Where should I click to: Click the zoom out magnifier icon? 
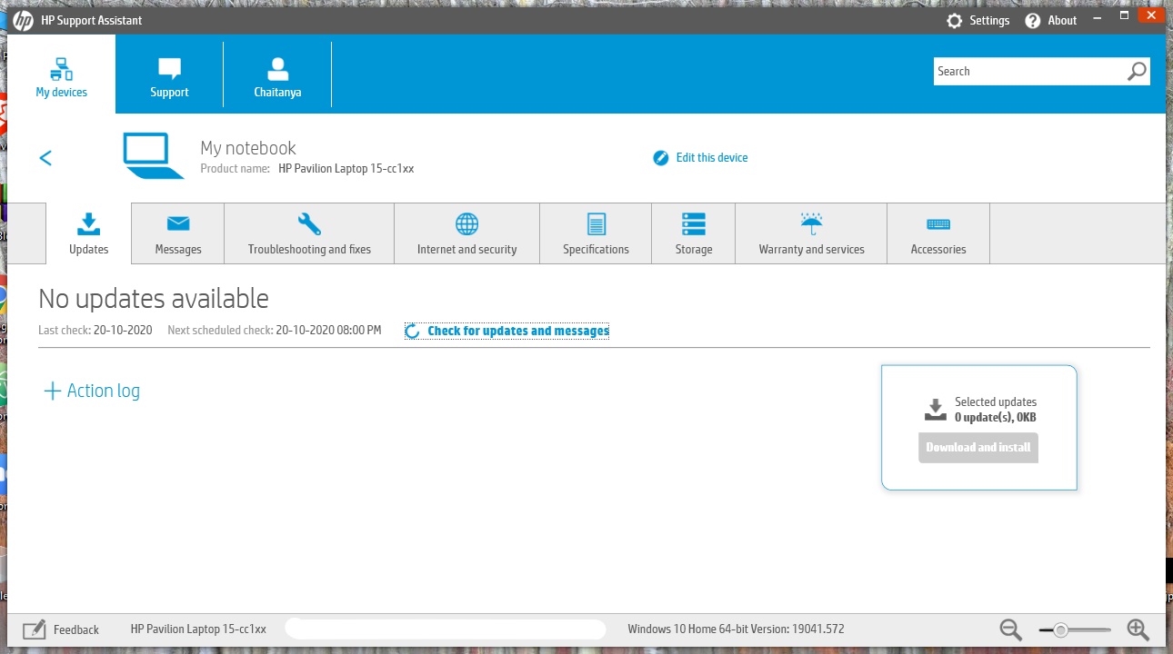[x=1011, y=629]
